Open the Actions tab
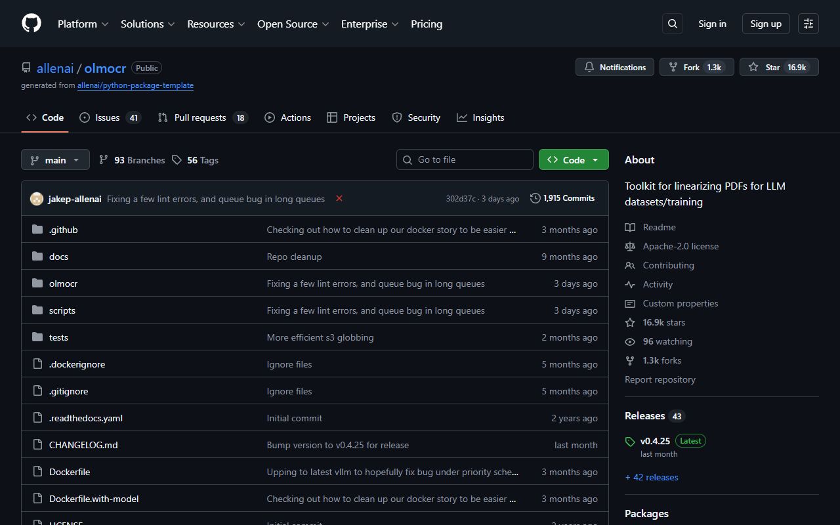The width and height of the screenshot is (840, 525). (x=295, y=117)
